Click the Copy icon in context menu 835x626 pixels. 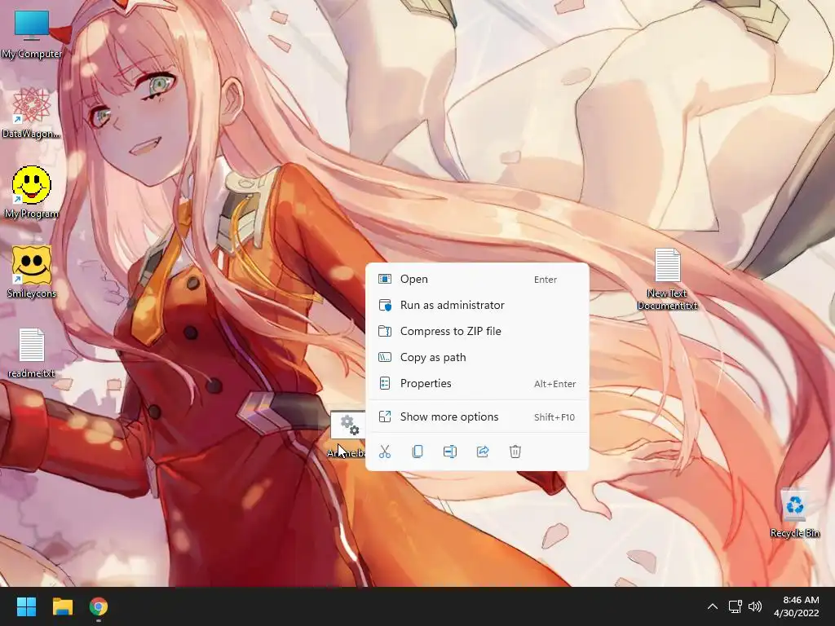(417, 452)
